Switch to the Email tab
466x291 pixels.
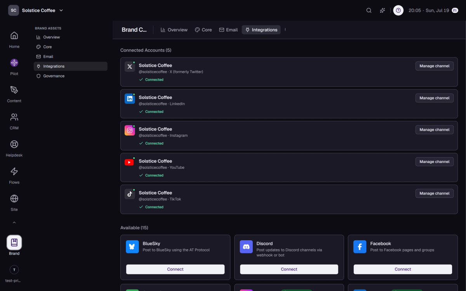pos(228,30)
